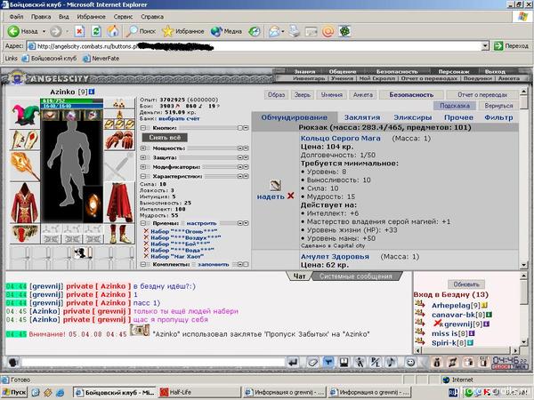
Task: Open the Пуск start button
Action: [14, 392]
